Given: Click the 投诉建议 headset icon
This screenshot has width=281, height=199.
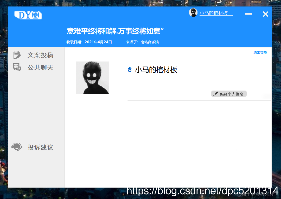Looking at the screenshot, I should 17,147.
